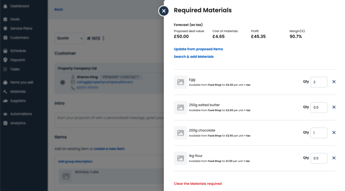Click the Egg image placeholder icon

click(181, 82)
